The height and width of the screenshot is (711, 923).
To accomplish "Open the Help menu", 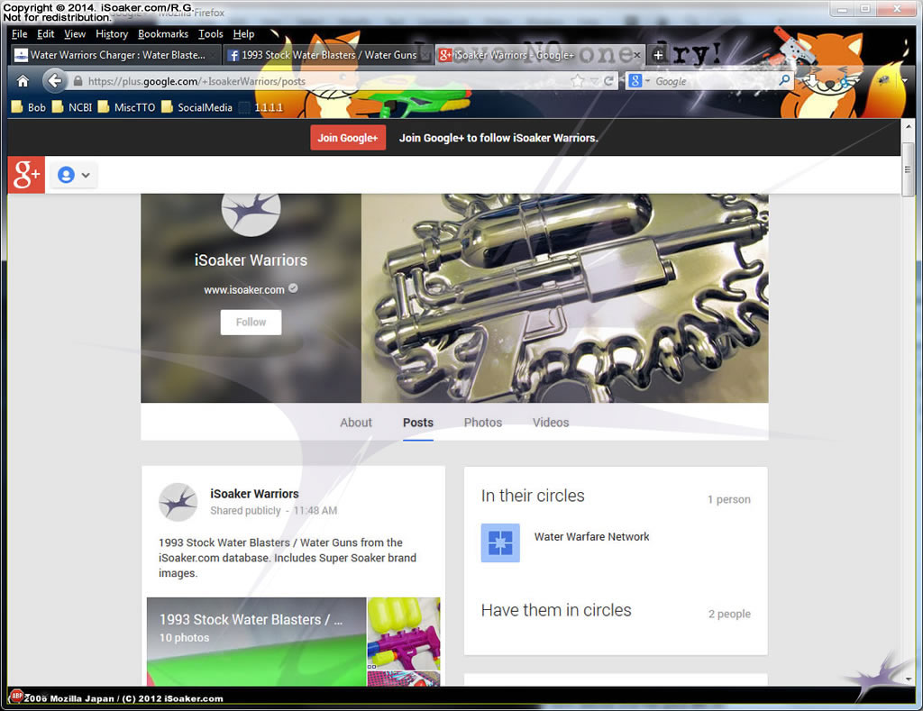I will (x=243, y=34).
